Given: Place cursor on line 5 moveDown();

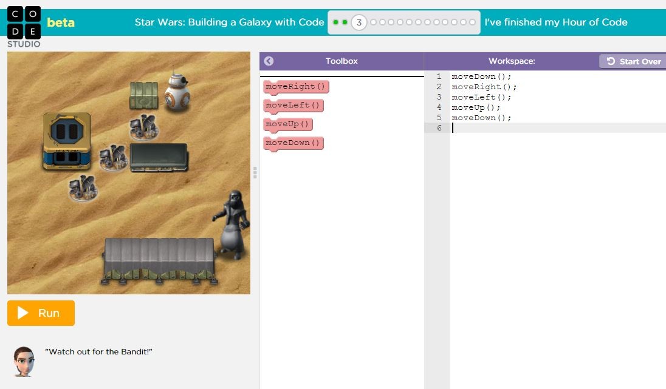Looking at the screenshot, I should [481, 118].
